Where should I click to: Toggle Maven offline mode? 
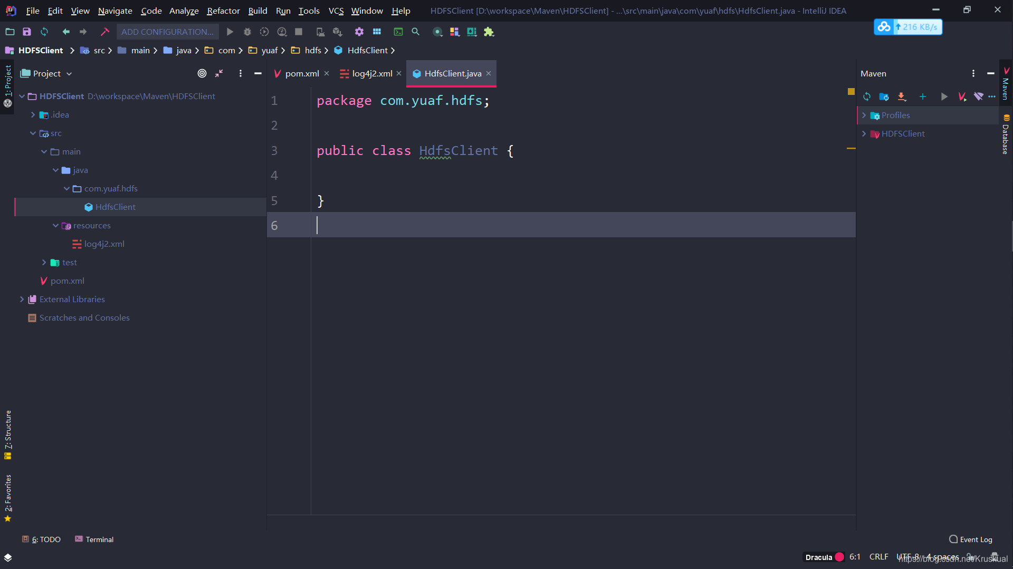(979, 97)
